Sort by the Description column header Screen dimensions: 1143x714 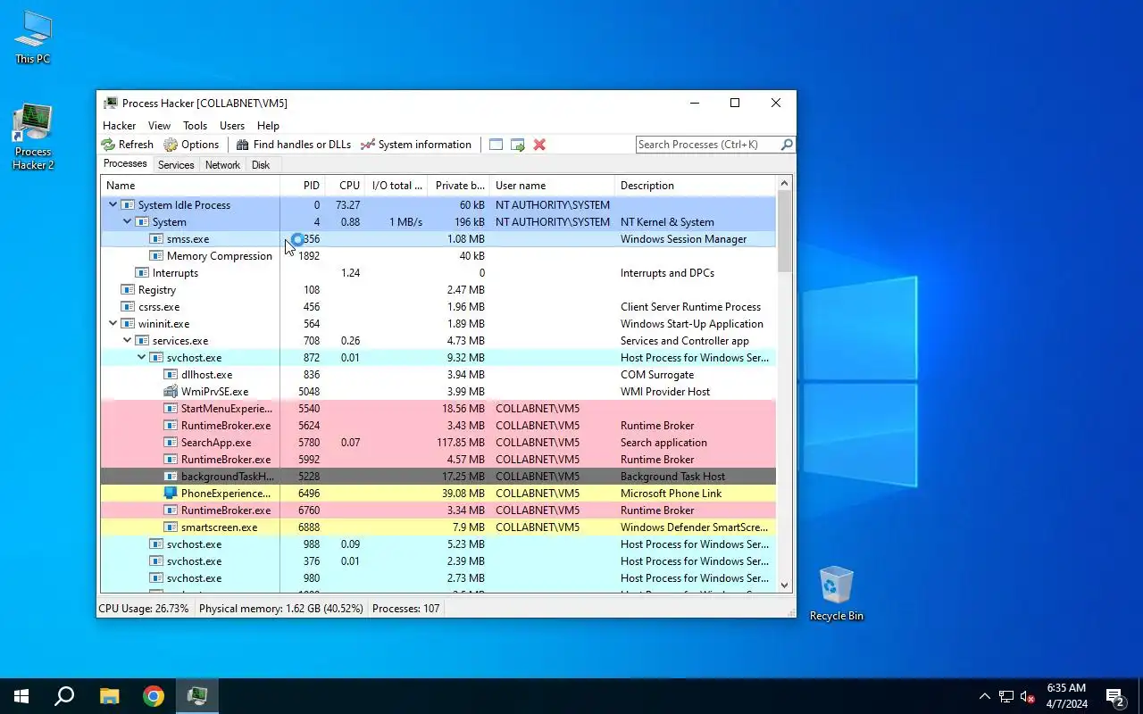click(697, 186)
